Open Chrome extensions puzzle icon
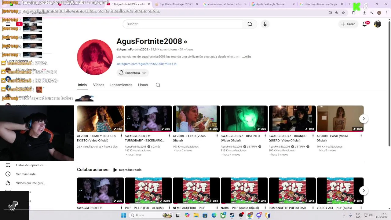 pyautogui.click(x=354, y=13)
